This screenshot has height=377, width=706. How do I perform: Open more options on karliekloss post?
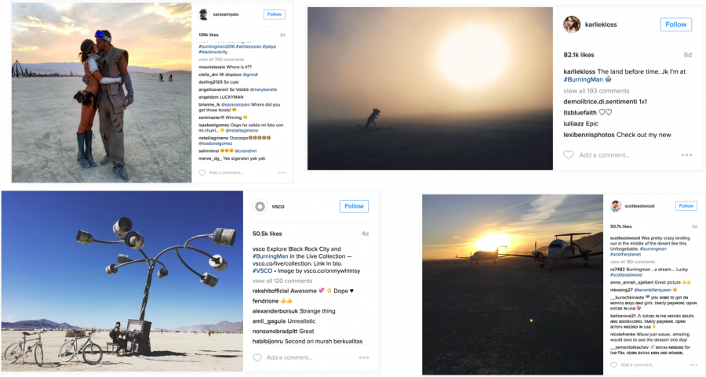click(x=686, y=154)
